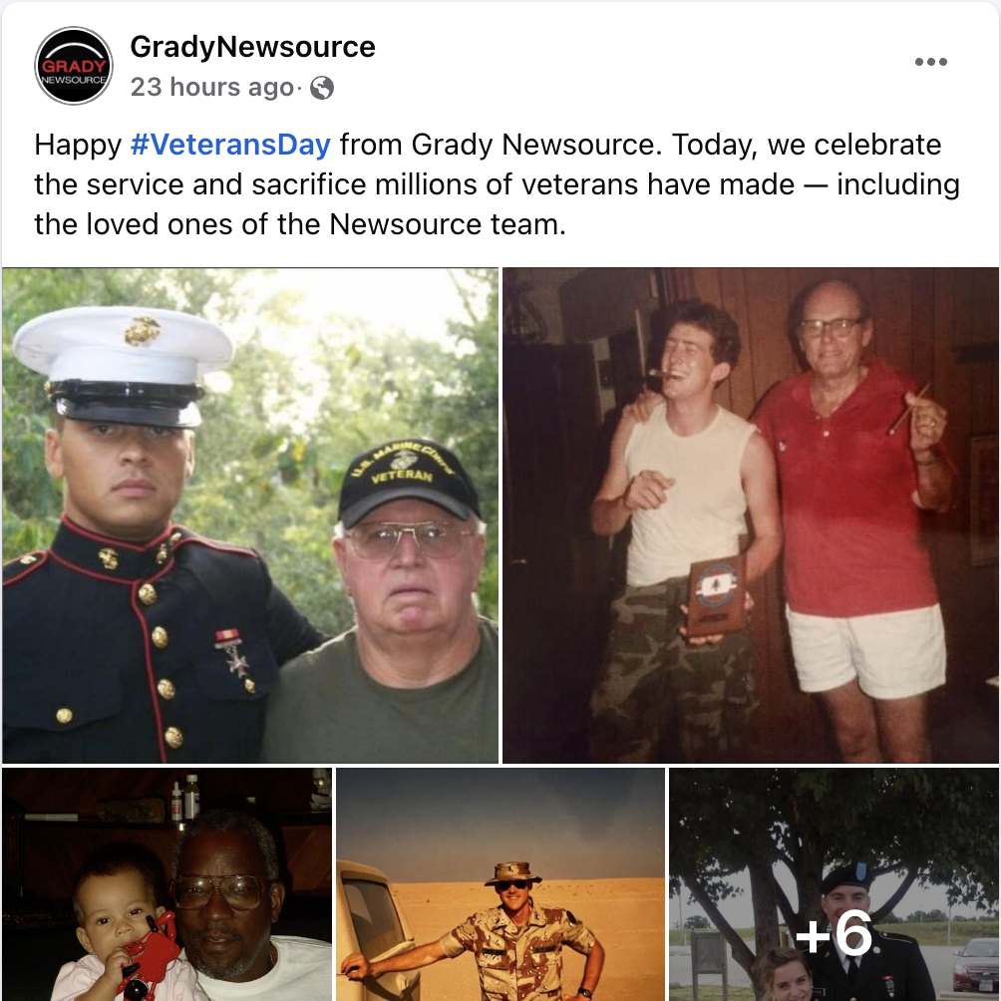This screenshot has width=1001, height=1001.
Task: Click the U.S. Marine Corps Veteran cap
Action: pyautogui.click(x=409, y=481)
